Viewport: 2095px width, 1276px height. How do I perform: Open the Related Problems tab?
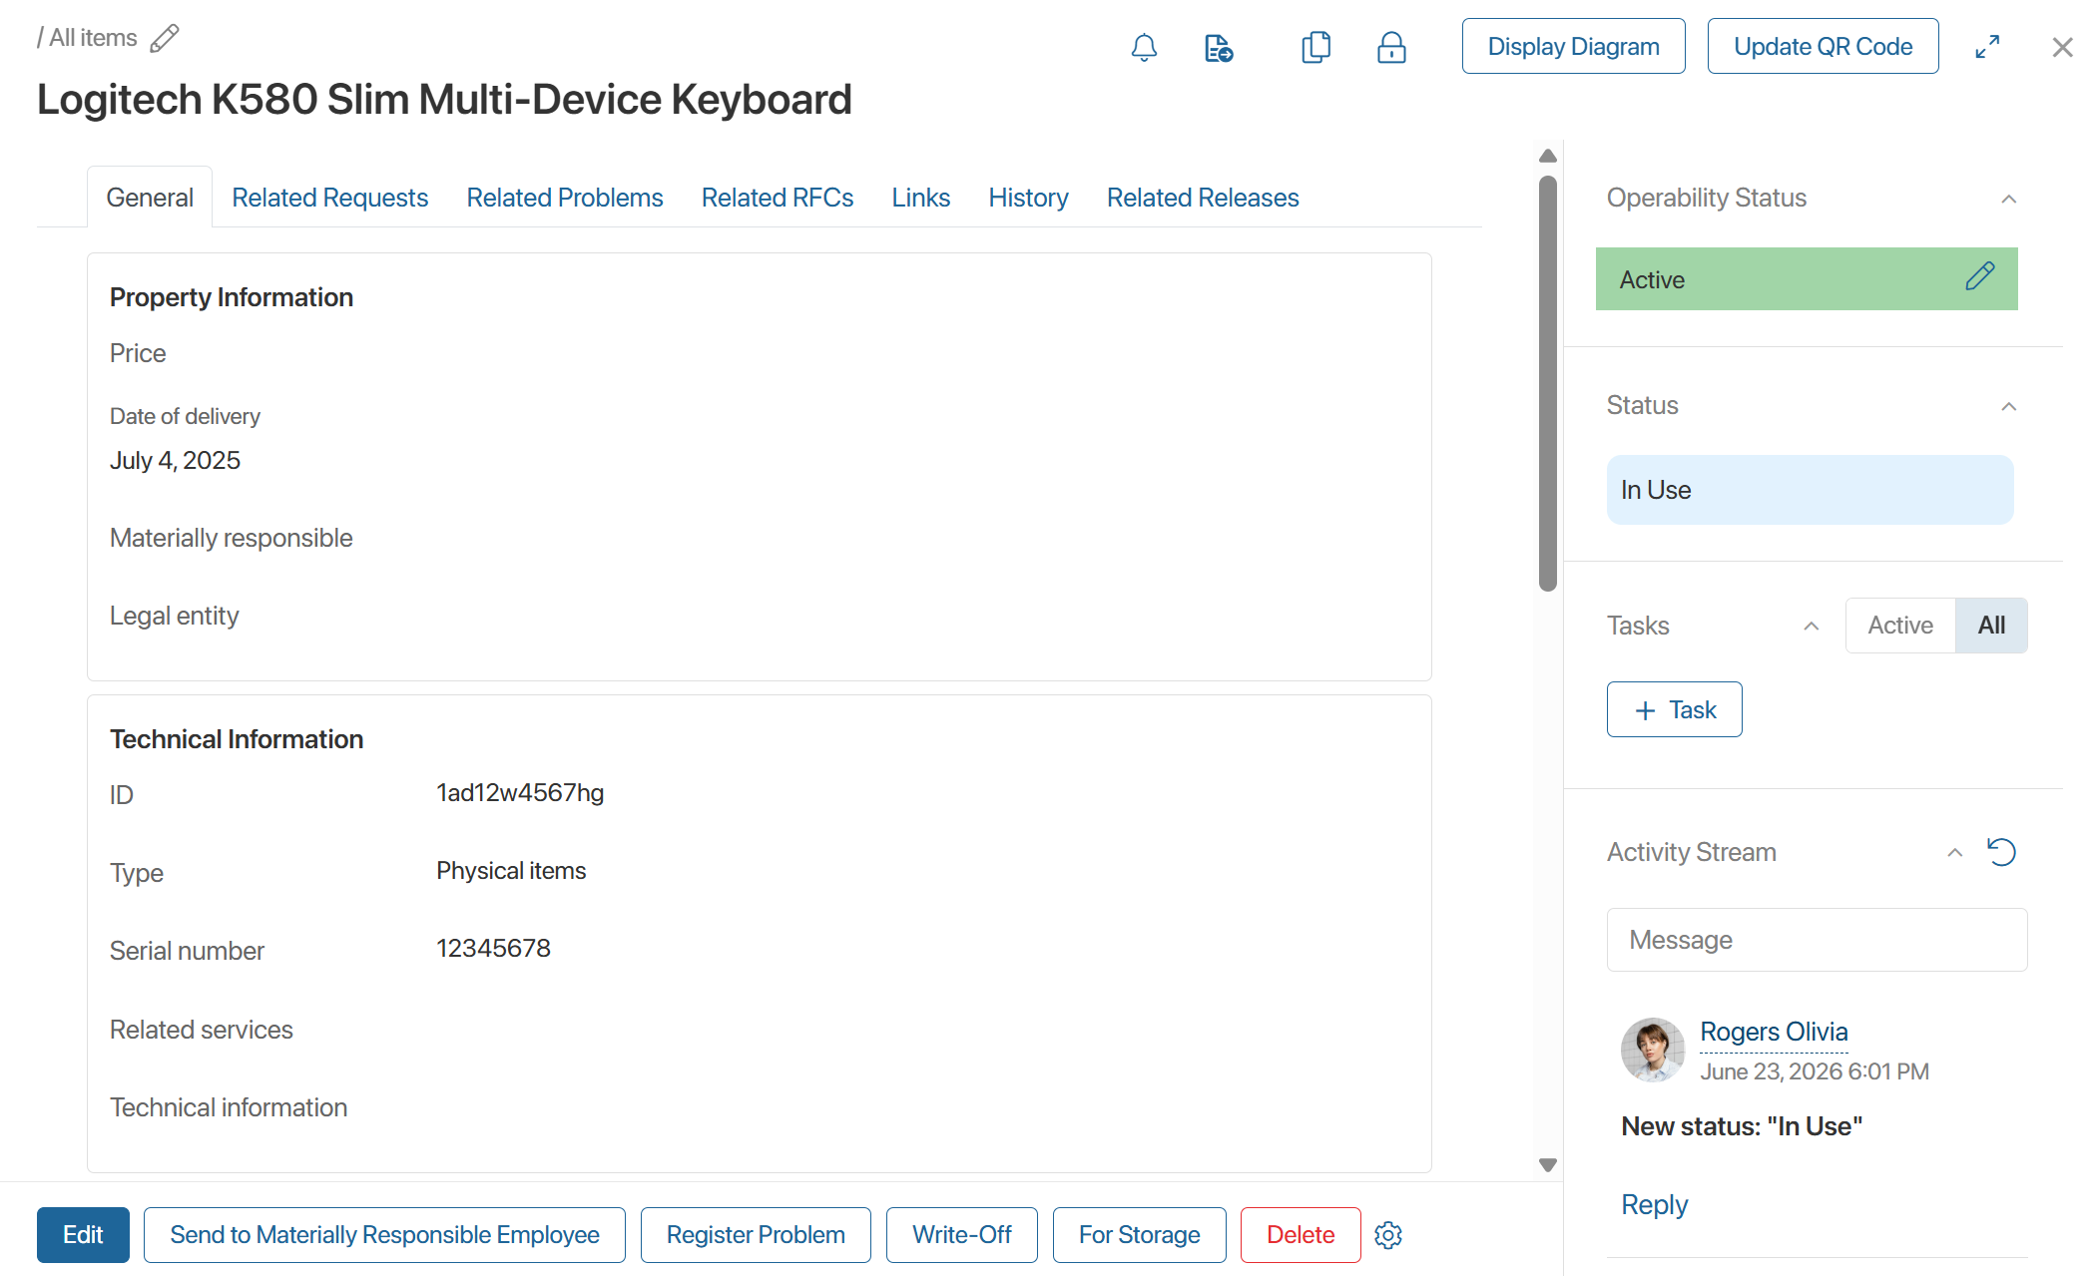click(565, 198)
